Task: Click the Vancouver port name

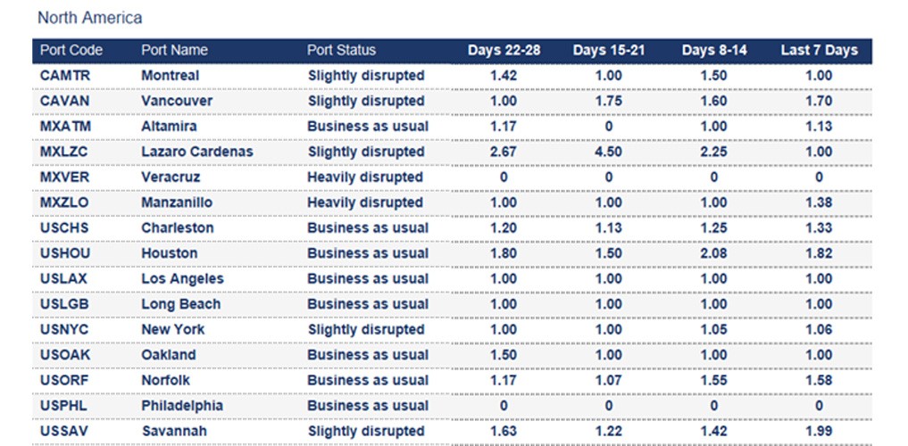Action: point(177,102)
